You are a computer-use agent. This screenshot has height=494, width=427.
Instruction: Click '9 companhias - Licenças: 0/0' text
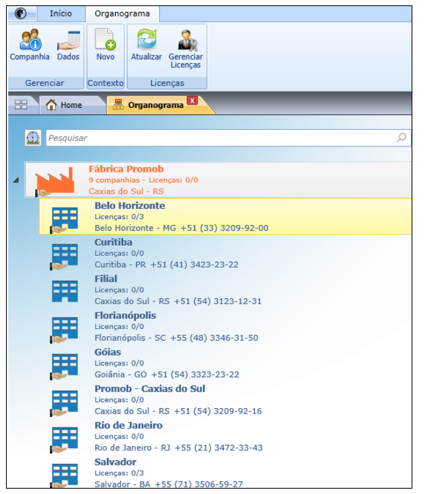[x=143, y=180]
